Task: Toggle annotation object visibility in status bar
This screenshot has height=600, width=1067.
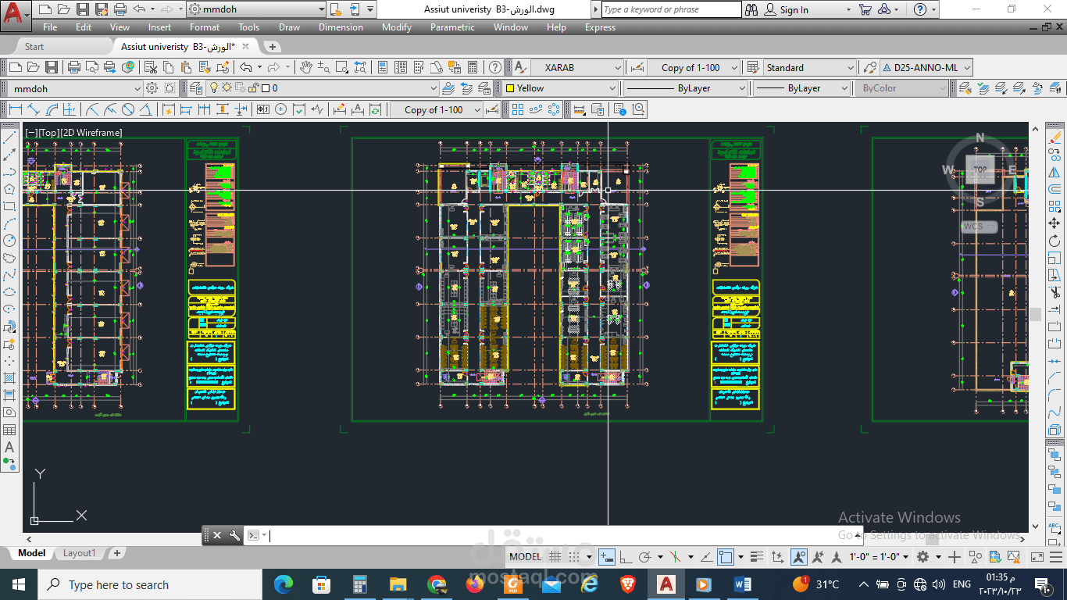Action: (798, 557)
